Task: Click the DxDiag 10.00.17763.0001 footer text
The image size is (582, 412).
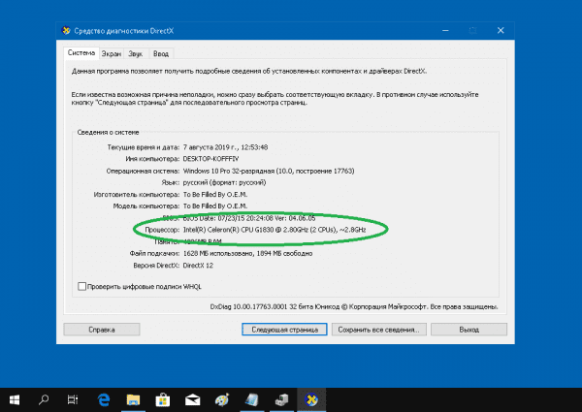Action: pos(354,306)
